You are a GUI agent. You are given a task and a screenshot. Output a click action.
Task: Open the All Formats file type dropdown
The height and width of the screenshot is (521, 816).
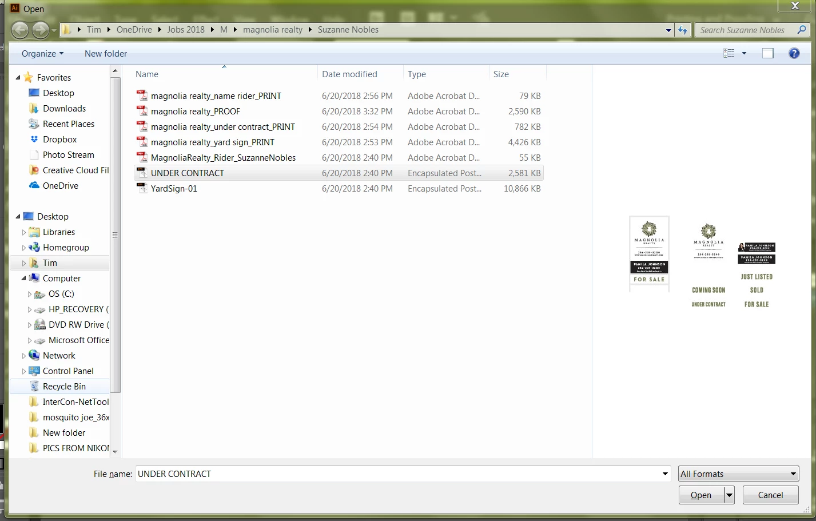pyautogui.click(x=738, y=474)
